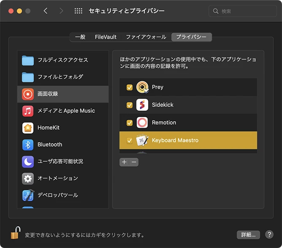Viewport: 282px width, 248px height.
Task: Select the Bluetooth sidebar icon
Action: click(x=28, y=144)
